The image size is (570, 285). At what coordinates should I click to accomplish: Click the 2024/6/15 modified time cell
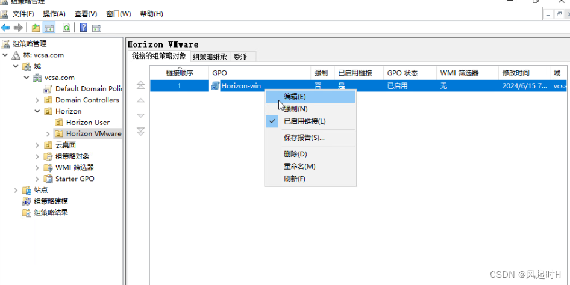pos(525,86)
